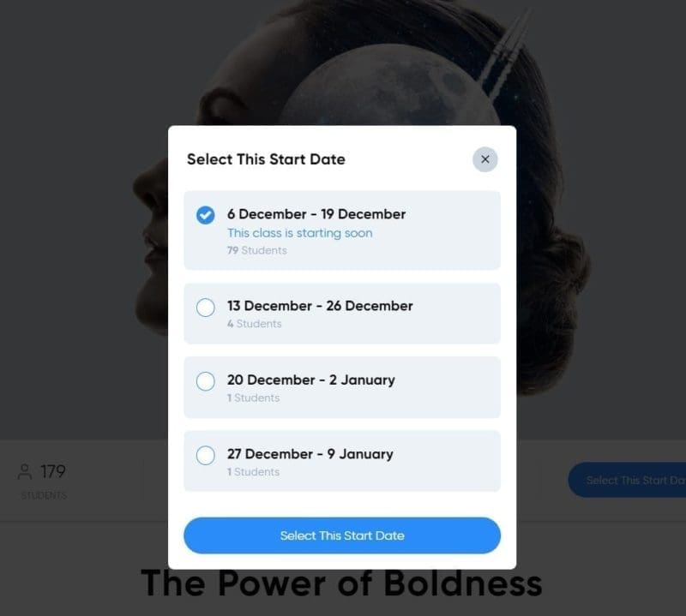Pick the 20 December – 2 January label
The height and width of the screenshot is (616, 686).
pyautogui.click(x=310, y=380)
